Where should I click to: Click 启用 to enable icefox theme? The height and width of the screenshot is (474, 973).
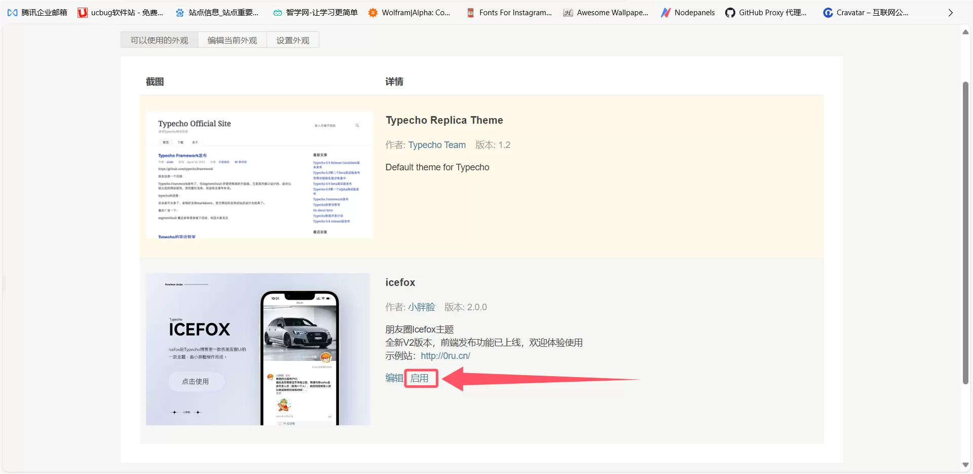[420, 378]
